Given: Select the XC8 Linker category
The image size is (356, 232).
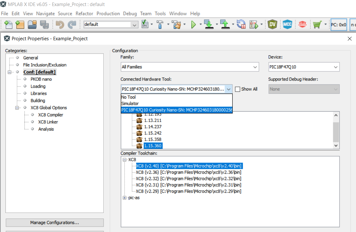Looking at the screenshot, I should click(48, 122).
